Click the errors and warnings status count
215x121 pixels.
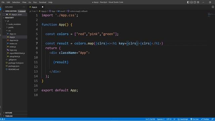[3, 119]
